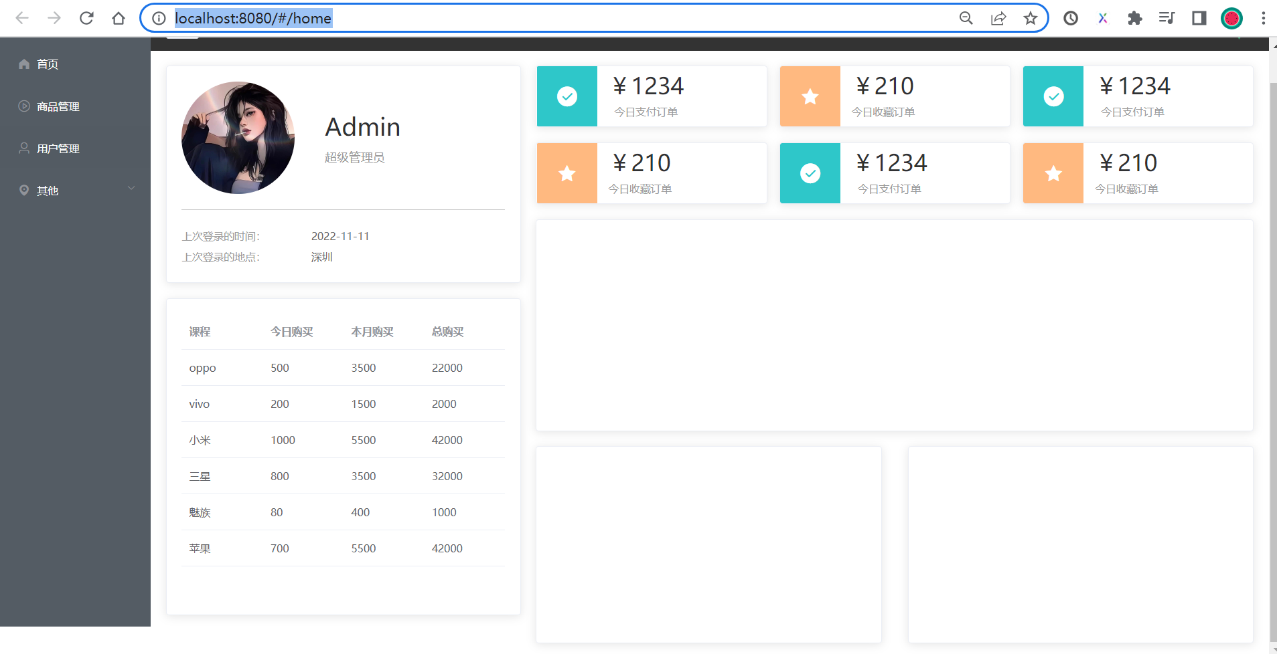Image resolution: width=1277 pixels, height=654 pixels.
Task: Select the 苹果 row name cell
Action: coord(200,548)
